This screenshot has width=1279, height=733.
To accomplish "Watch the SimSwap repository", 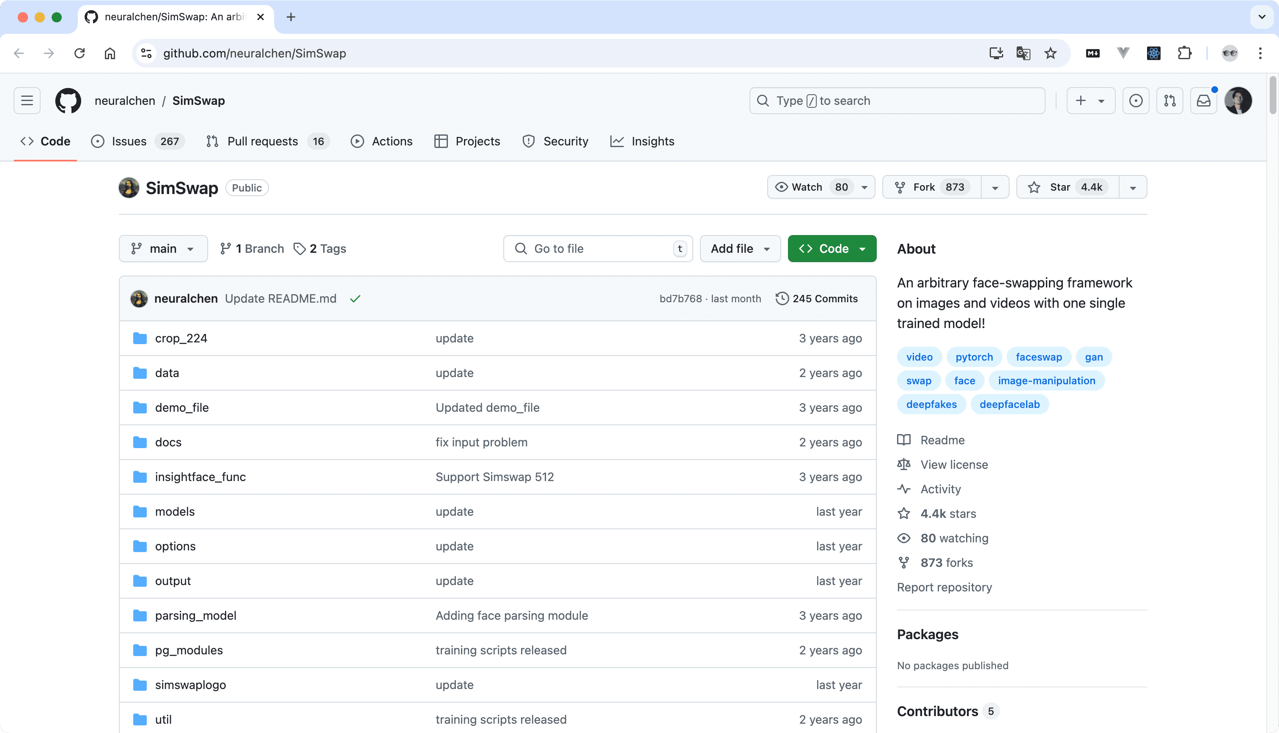I will point(806,187).
